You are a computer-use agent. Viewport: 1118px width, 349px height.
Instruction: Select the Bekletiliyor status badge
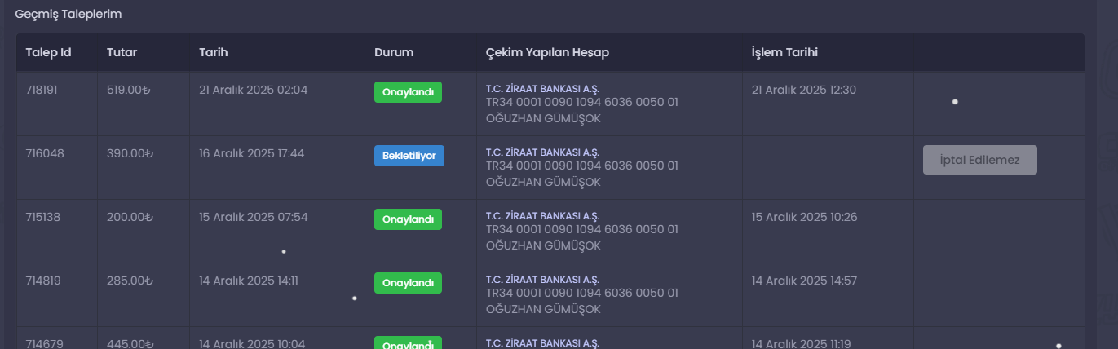(x=409, y=156)
